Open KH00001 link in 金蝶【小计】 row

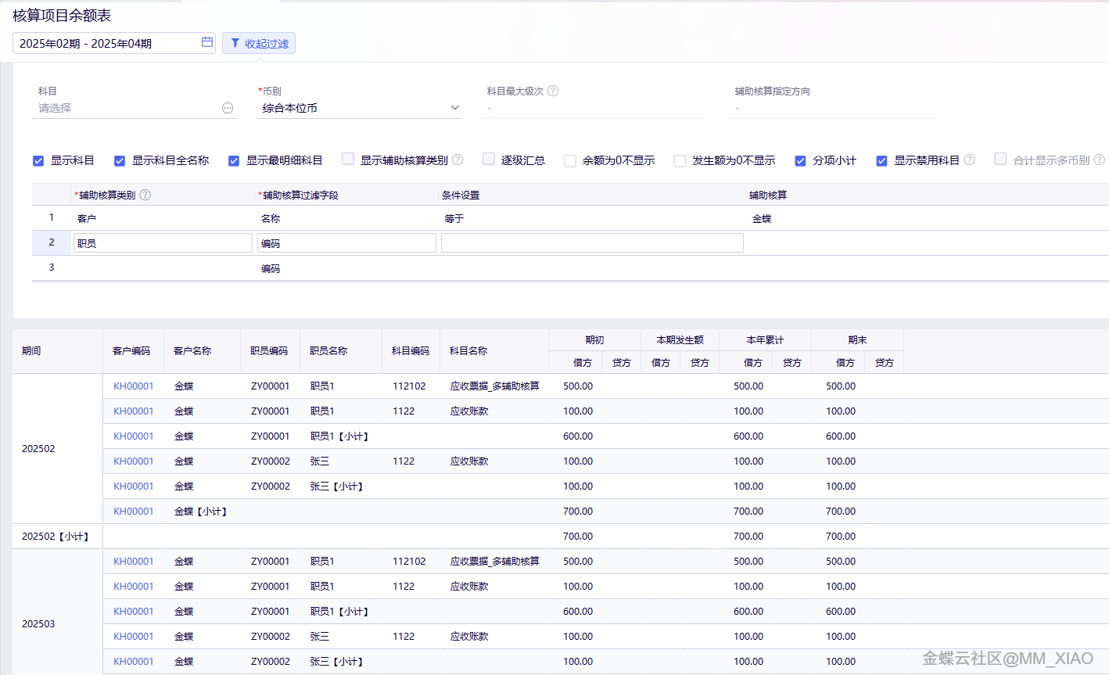pyautogui.click(x=134, y=511)
